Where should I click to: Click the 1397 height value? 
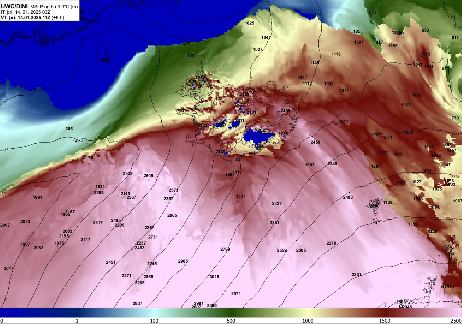(359, 42)
